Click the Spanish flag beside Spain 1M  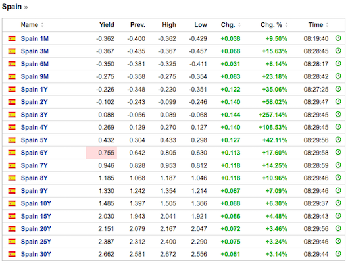pyautogui.click(x=12, y=38)
